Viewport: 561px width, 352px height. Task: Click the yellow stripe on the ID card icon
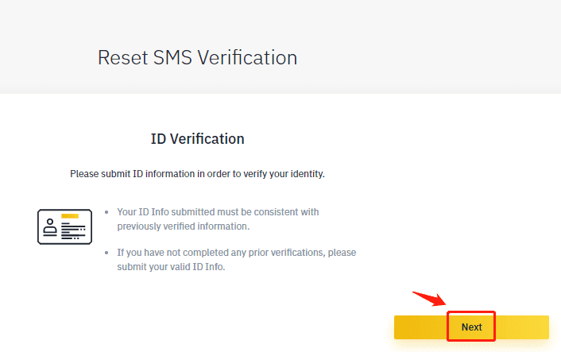[x=70, y=215]
